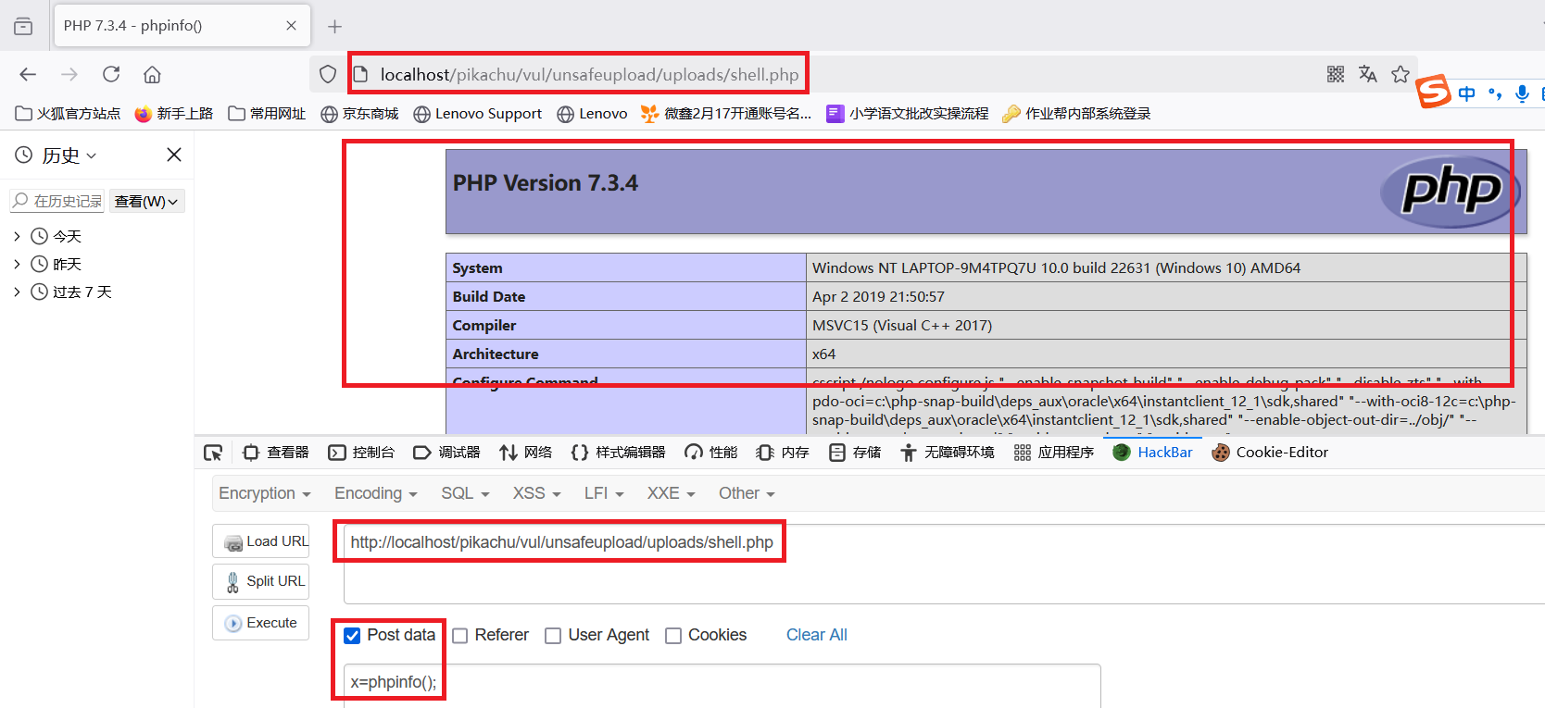Close the PHP 7.3.4 phpinfo tab
This screenshot has width=1545, height=708.
[291, 26]
